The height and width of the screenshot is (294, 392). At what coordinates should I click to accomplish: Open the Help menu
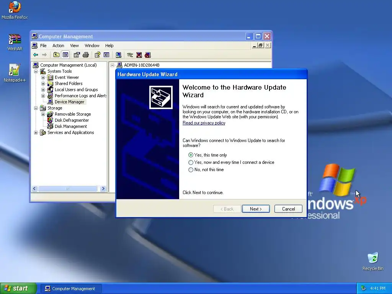[109, 46]
